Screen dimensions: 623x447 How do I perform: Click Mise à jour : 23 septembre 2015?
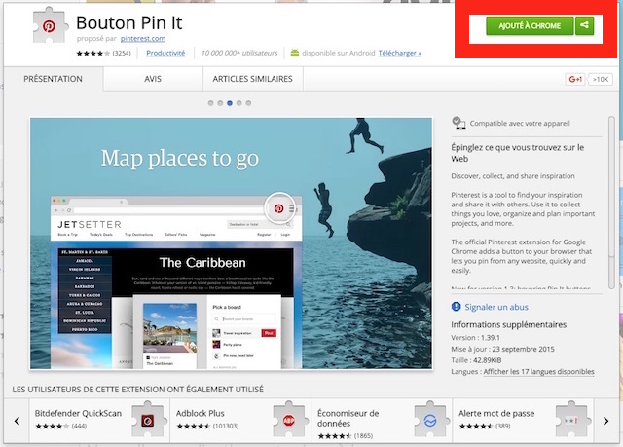tap(502, 349)
